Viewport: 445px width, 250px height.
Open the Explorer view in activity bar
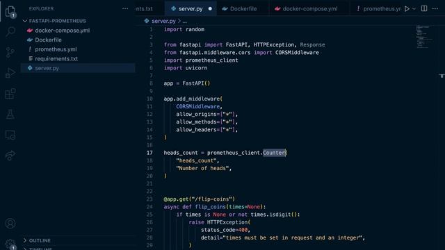coord(10,12)
